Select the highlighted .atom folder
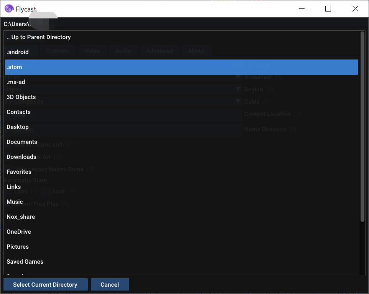The width and height of the screenshot is (369, 294). 181,67
